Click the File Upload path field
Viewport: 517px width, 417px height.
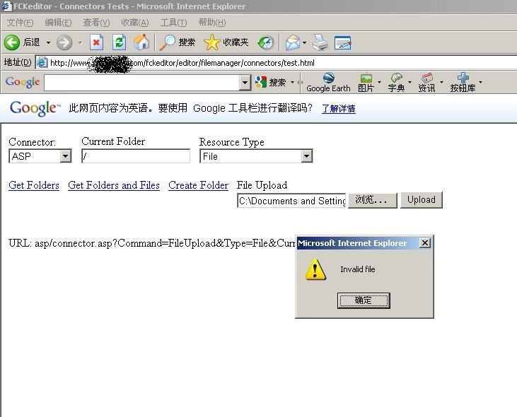point(291,201)
